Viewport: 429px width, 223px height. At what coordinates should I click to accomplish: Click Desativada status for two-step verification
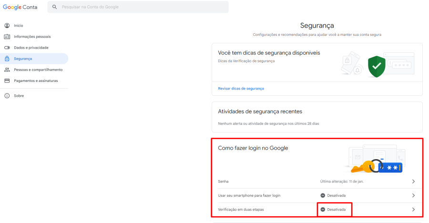click(x=336, y=210)
